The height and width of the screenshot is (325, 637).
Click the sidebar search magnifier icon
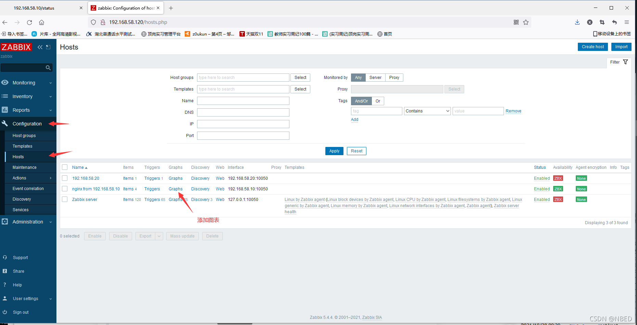48,68
